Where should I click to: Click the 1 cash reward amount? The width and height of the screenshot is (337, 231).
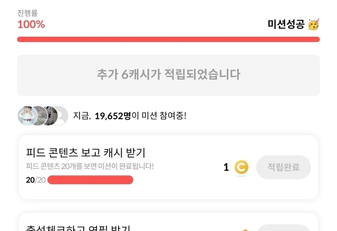point(226,167)
